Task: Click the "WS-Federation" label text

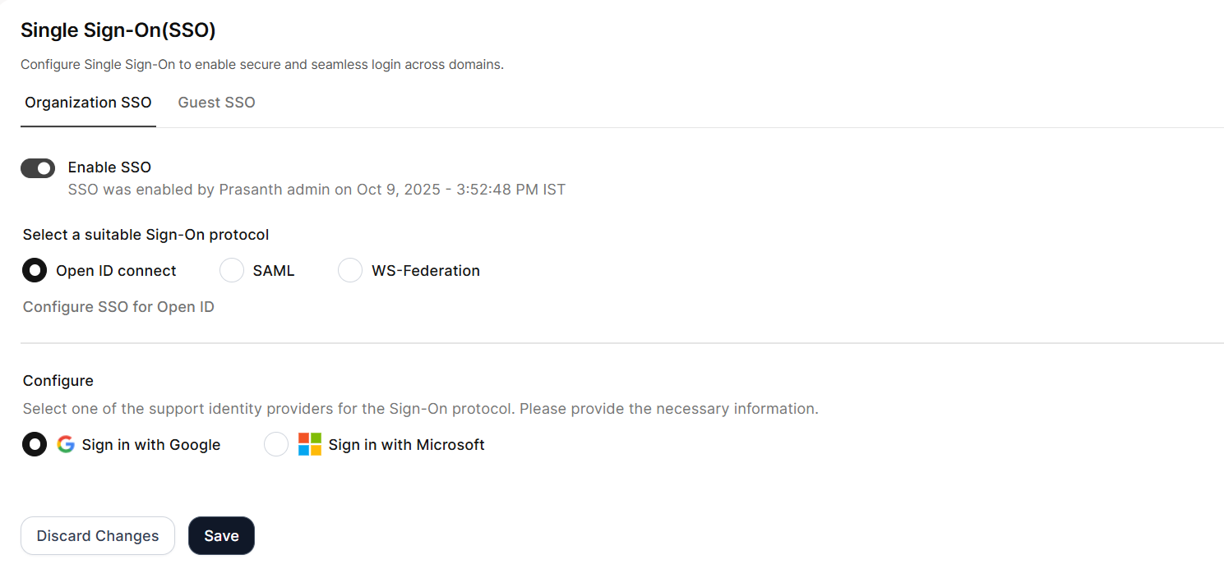Action: pos(426,271)
